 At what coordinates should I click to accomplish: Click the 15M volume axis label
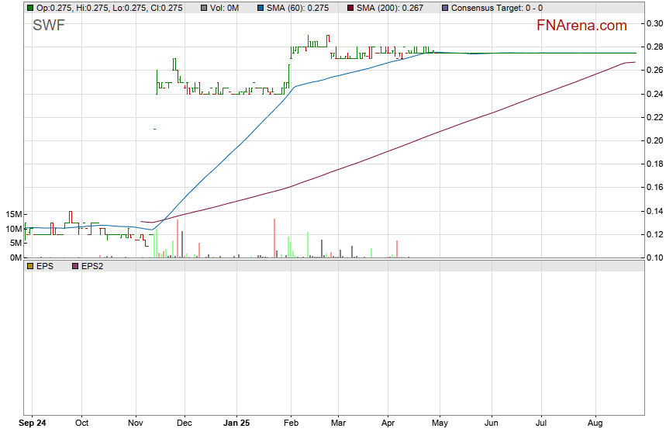[12, 214]
